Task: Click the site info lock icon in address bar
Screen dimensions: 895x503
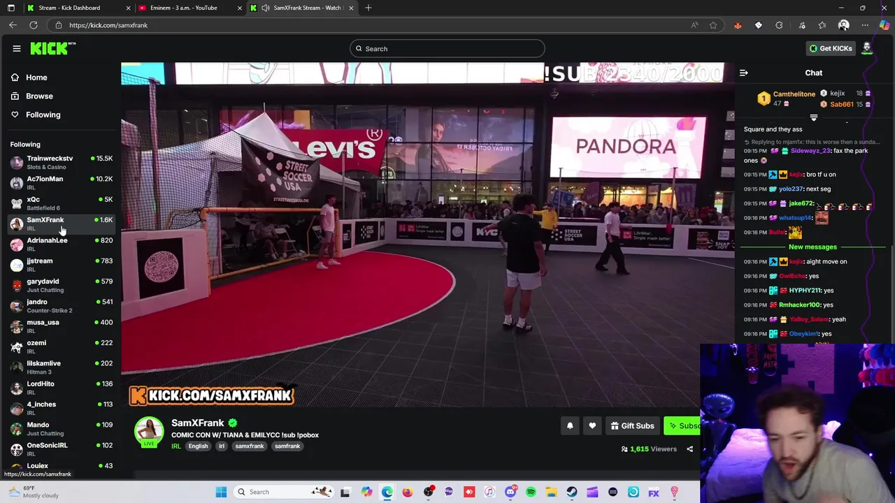Action: (59, 25)
